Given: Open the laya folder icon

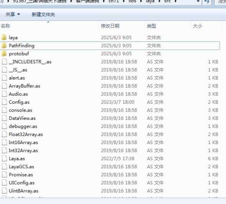Looking at the screenshot, I should (4, 37).
